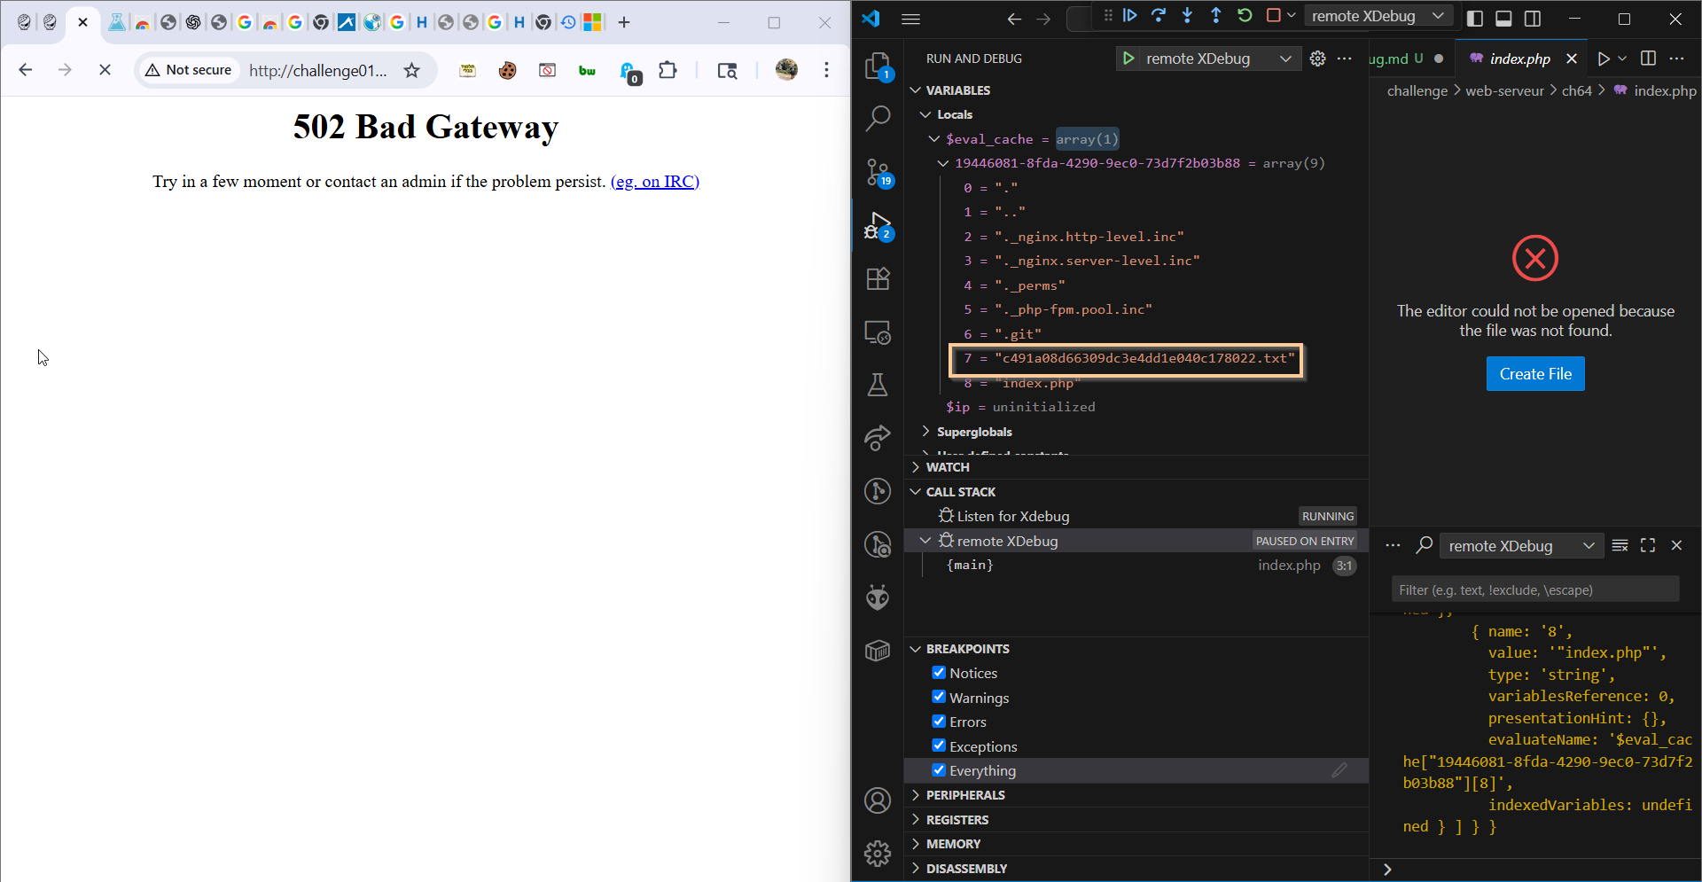This screenshot has width=1702, height=882.
Task: Click the Create File button
Action: click(x=1534, y=374)
